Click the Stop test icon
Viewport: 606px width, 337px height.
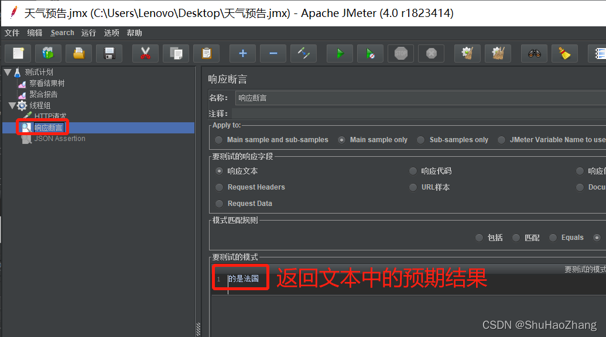point(400,53)
